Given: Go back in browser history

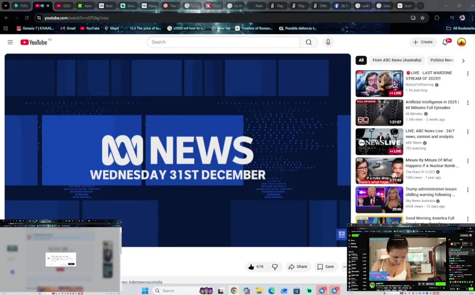Looking at the screenshot, I should click(6, 18).
